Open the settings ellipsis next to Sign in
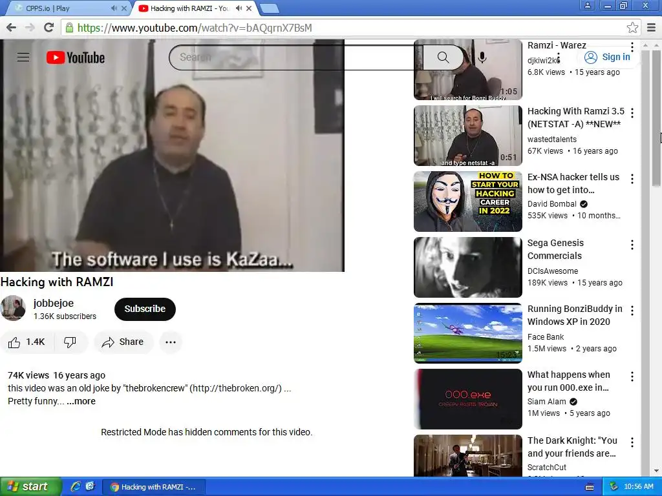The width and height of the screenshot is (662, 496). point(559,57)
